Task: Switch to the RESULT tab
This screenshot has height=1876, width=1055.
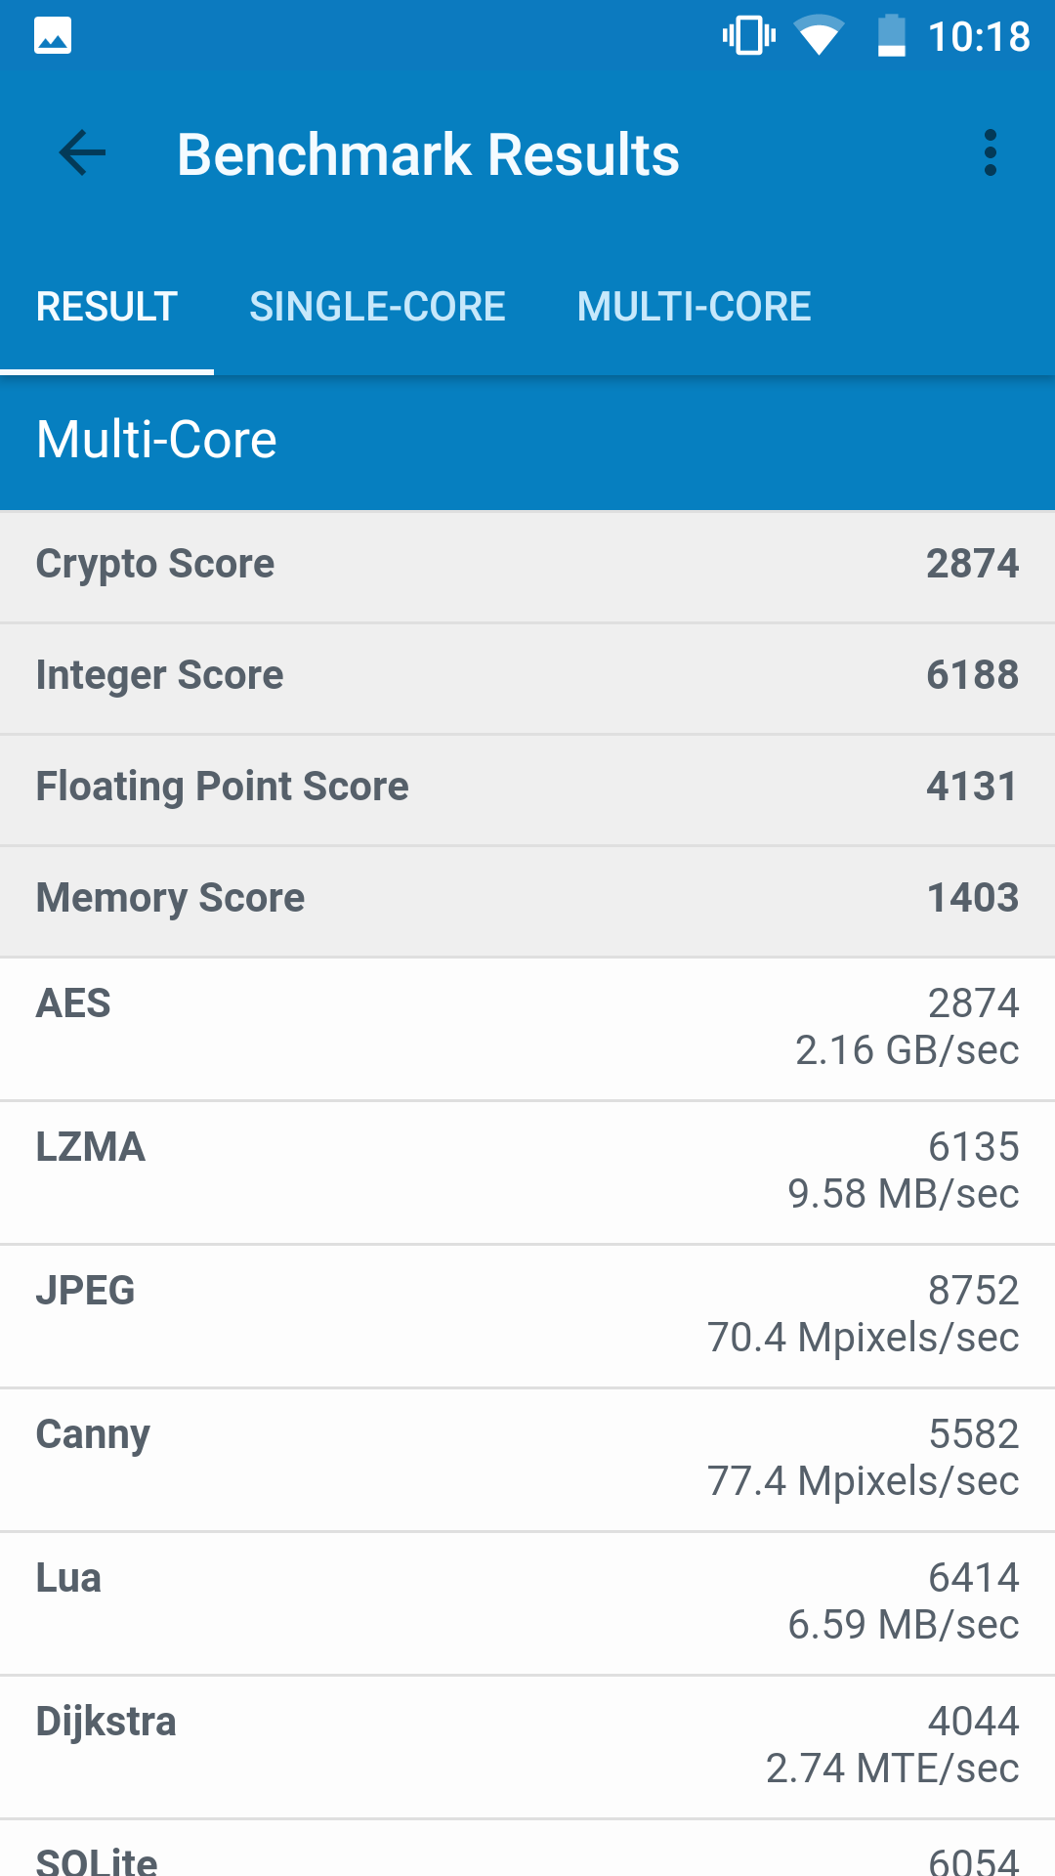Action: (x=106, y=307)
